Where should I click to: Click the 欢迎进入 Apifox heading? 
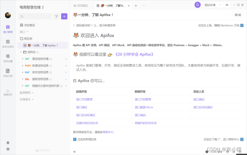click(x=94, y=36)
